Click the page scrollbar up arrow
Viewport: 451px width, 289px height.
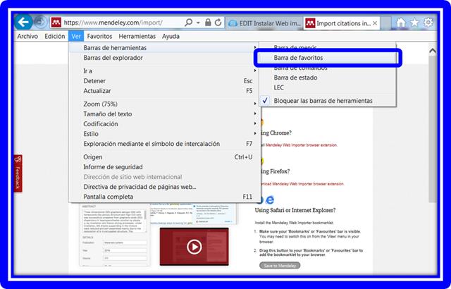pyautogui.click(x=432, y=51)
